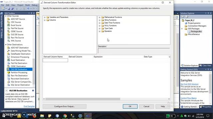Click OK in Derived Column editor
This screenshot has width=213, height=119.
(130, 106)
